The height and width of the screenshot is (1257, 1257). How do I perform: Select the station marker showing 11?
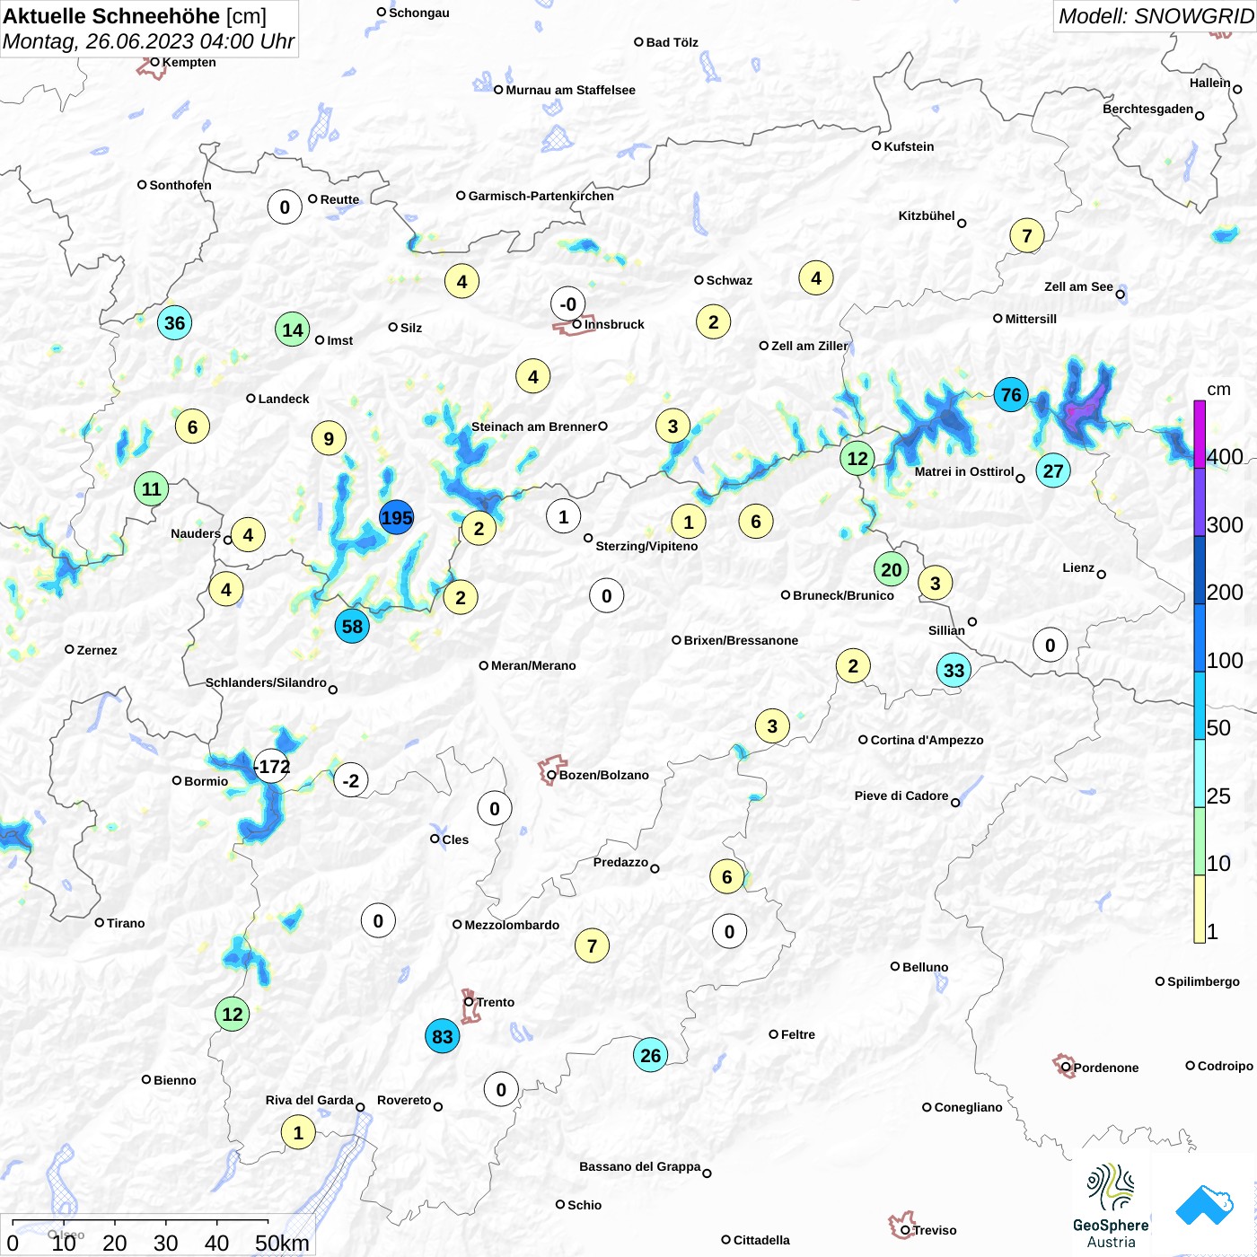pos(151,489)
